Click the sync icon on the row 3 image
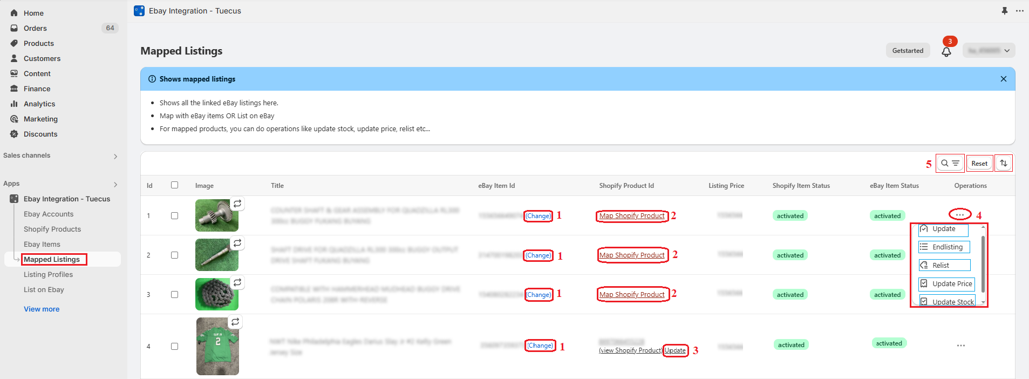This screenshot has height=379, width=1029. [x=237, y=282]
